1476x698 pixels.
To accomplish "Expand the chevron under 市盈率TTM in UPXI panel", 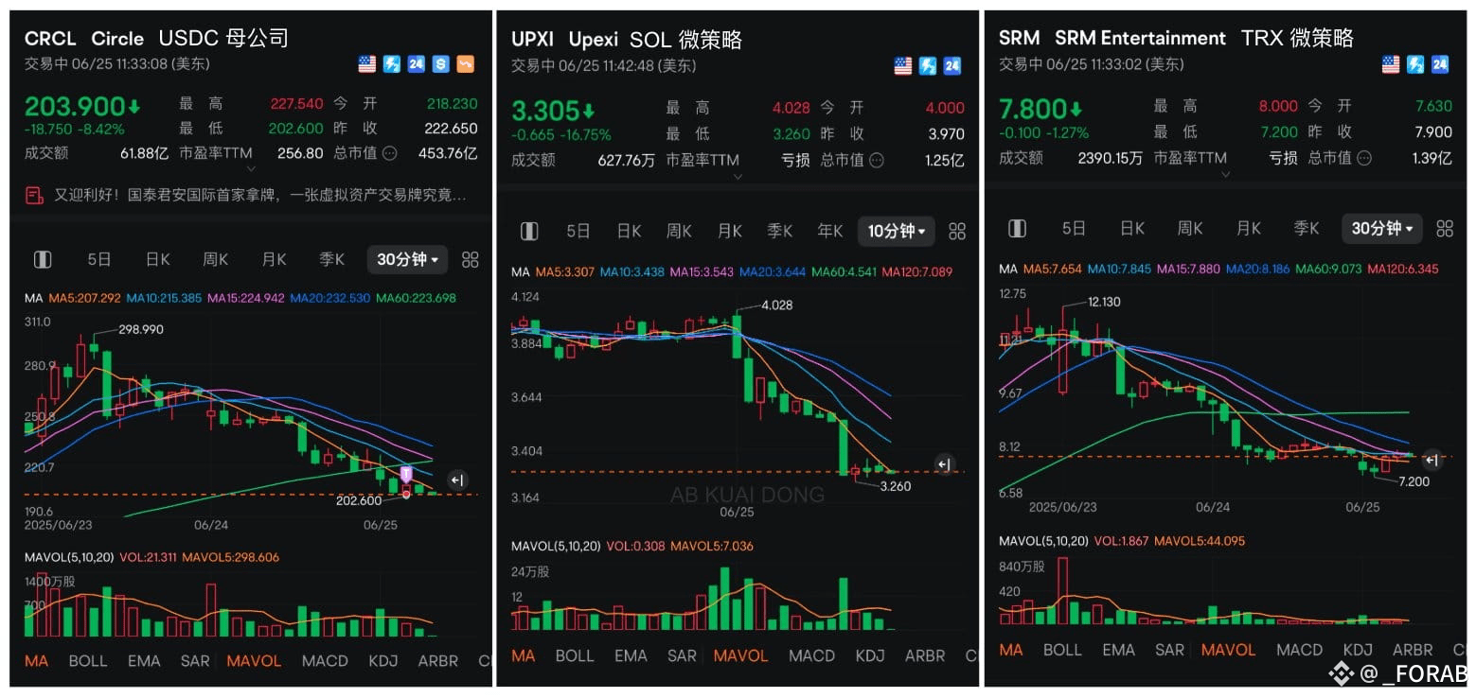I will pos(738,177).
